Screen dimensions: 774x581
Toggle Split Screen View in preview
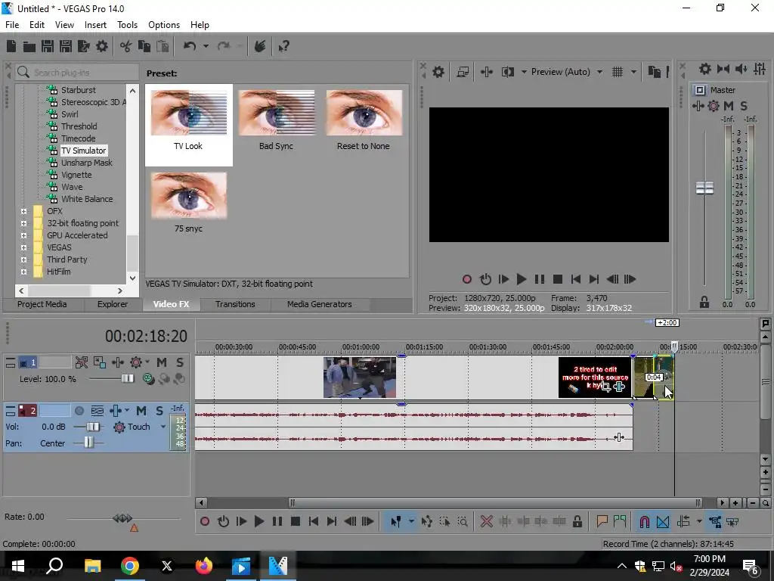(507, 72)
